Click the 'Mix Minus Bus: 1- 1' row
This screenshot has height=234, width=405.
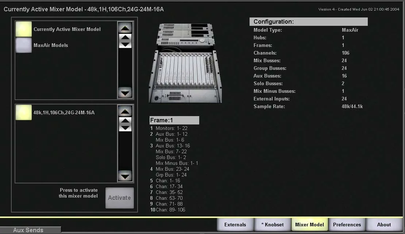click(177, 163)
